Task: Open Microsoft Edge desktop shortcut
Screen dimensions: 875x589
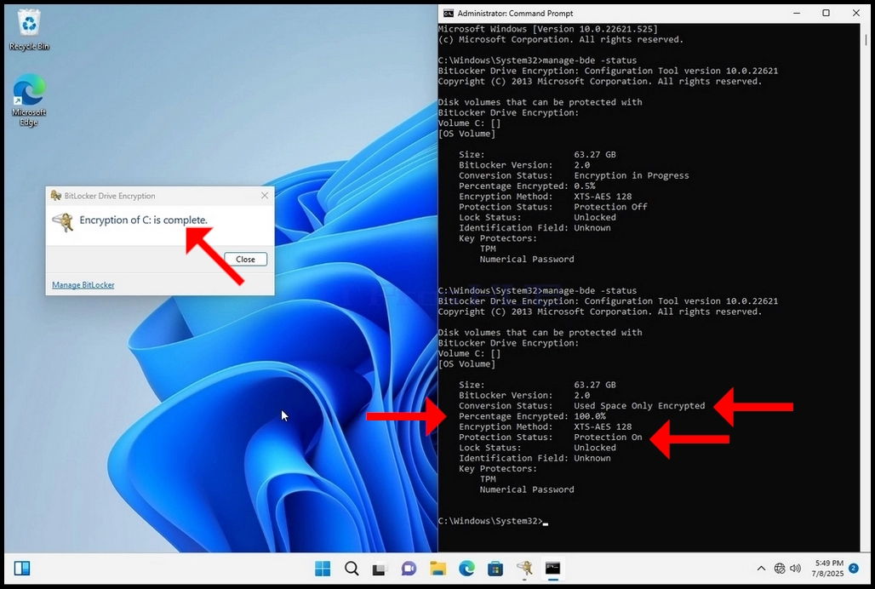Action: pyautogui.click(x=29, y=100)
